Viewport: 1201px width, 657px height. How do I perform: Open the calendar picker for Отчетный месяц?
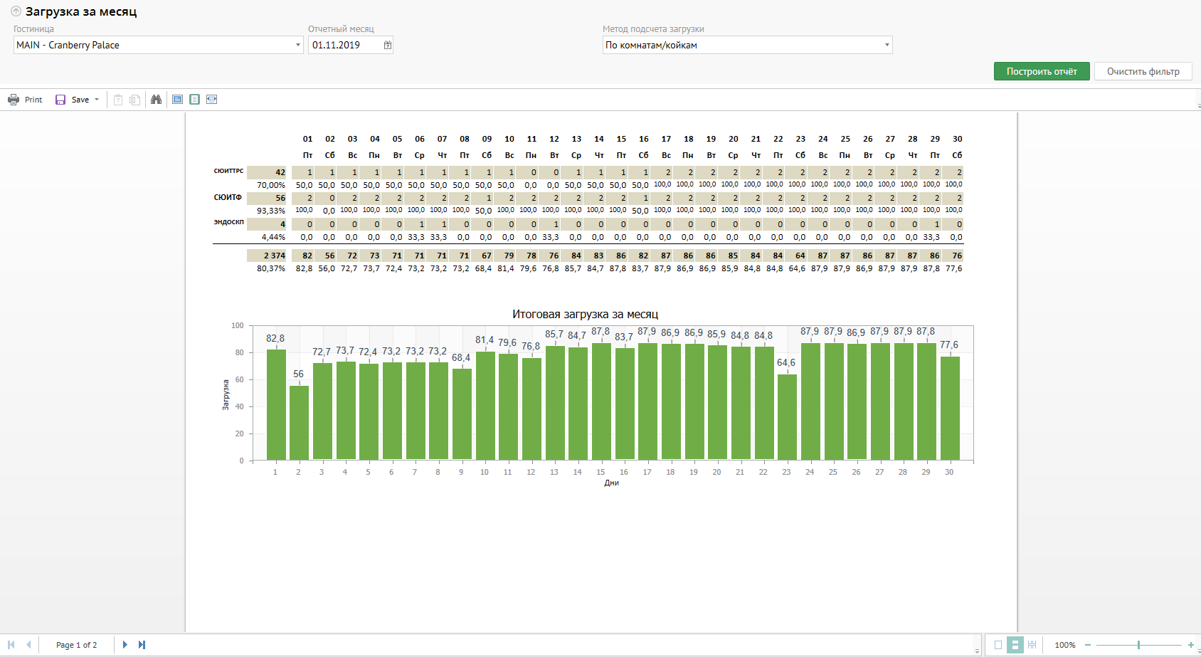387,45
